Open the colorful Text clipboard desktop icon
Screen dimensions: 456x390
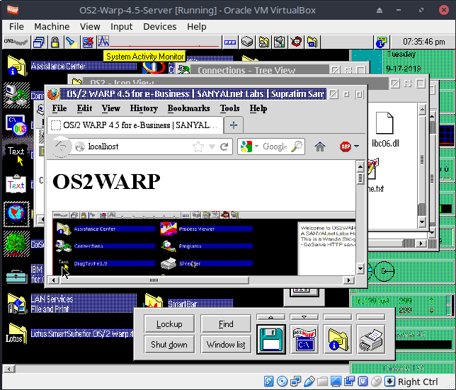click(x=16, y=183)
